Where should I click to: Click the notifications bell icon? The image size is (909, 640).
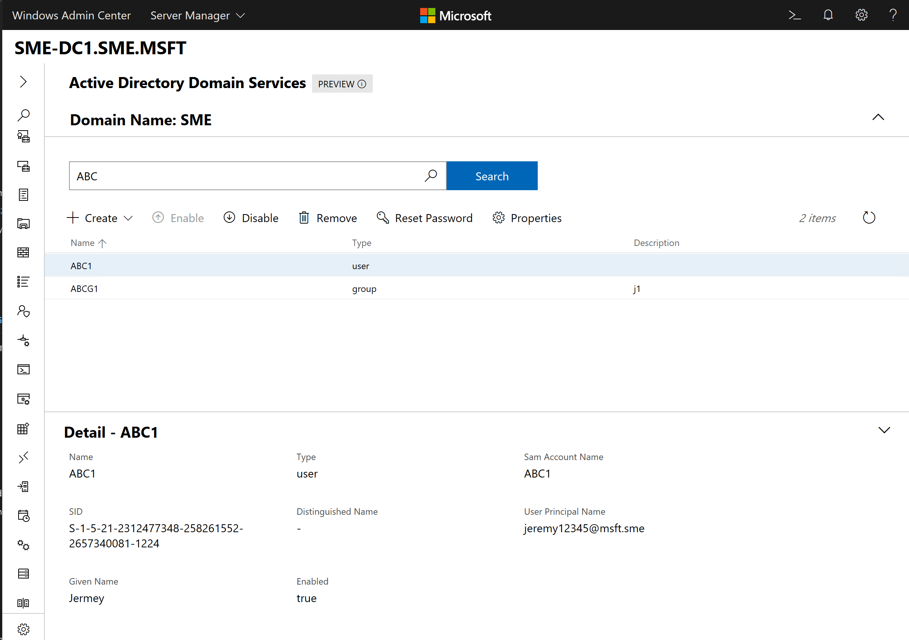point(827,15)
